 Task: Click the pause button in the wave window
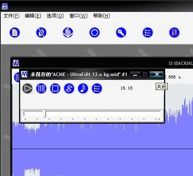tap(17, 77)
